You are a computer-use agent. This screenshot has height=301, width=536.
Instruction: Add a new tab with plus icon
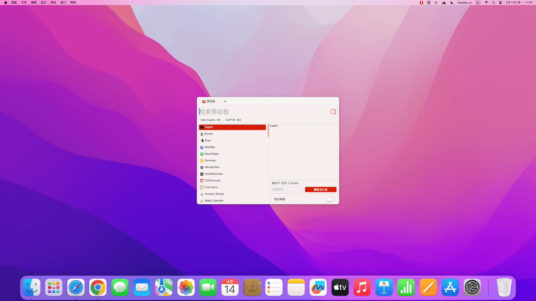coord(225,101)
